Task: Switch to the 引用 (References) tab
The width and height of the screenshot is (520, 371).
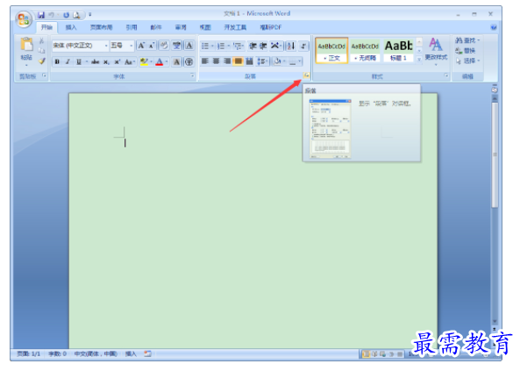Action: coord(132,27)
